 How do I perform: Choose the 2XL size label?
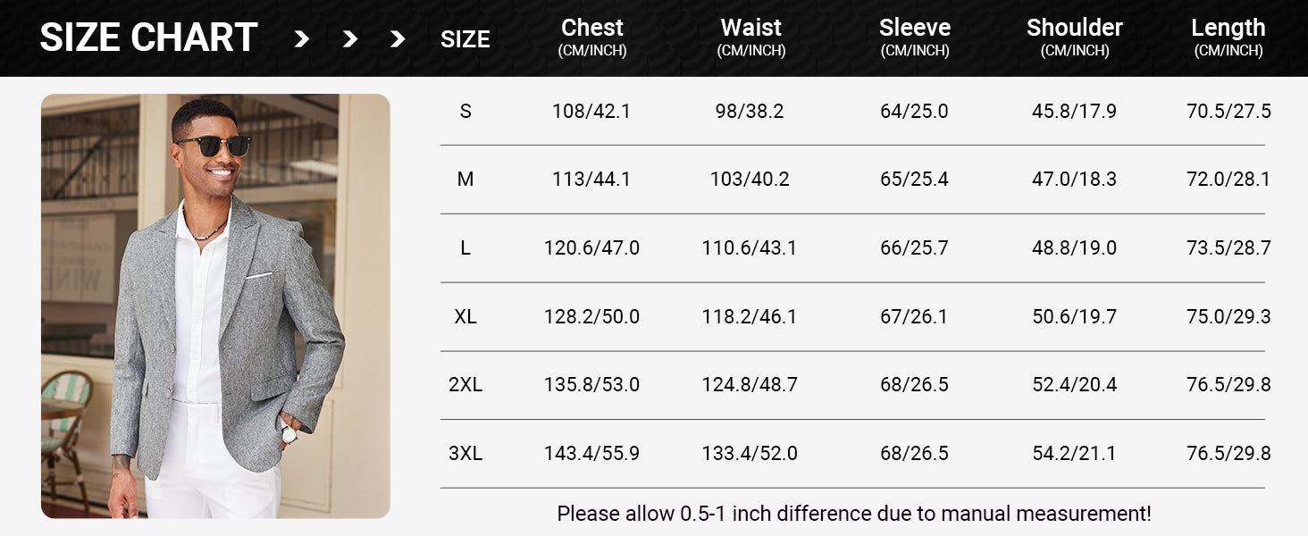coord(465,385)
